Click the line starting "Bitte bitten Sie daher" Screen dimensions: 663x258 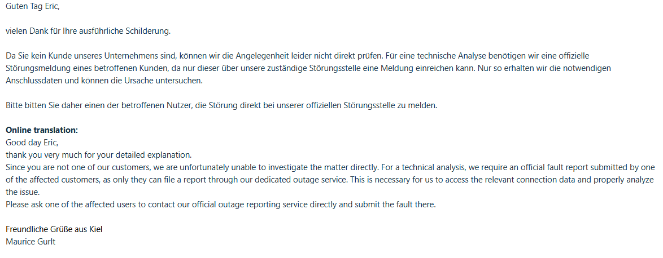click(221, 105)
